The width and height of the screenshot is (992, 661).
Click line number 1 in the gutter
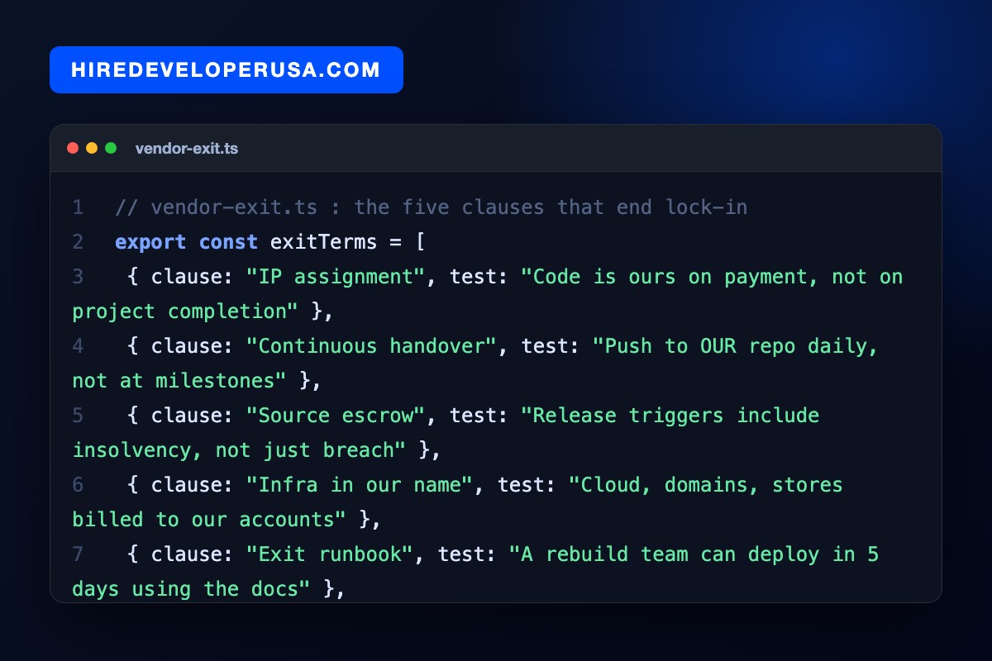point(78,207)
